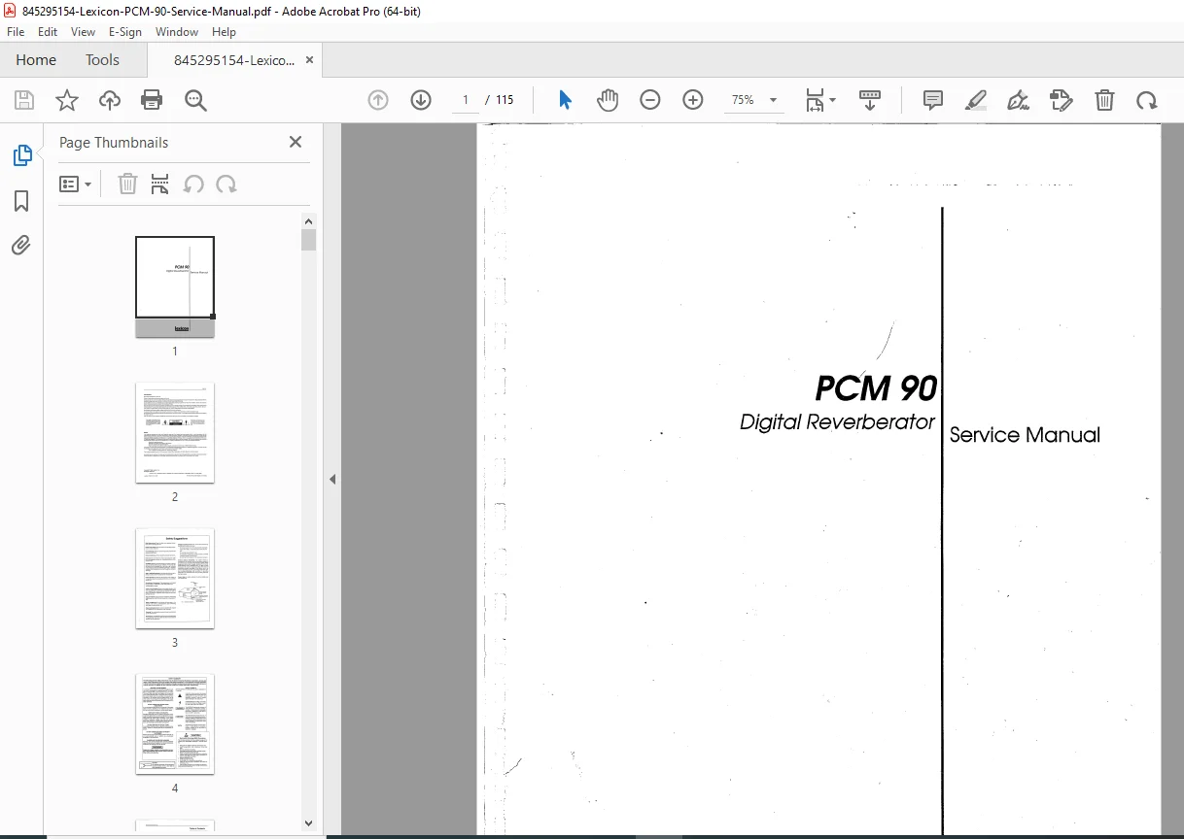Screen dimensions: 1184x839
Task: Click the 'Service Manual' text on page
Action: coord(1025,435)
